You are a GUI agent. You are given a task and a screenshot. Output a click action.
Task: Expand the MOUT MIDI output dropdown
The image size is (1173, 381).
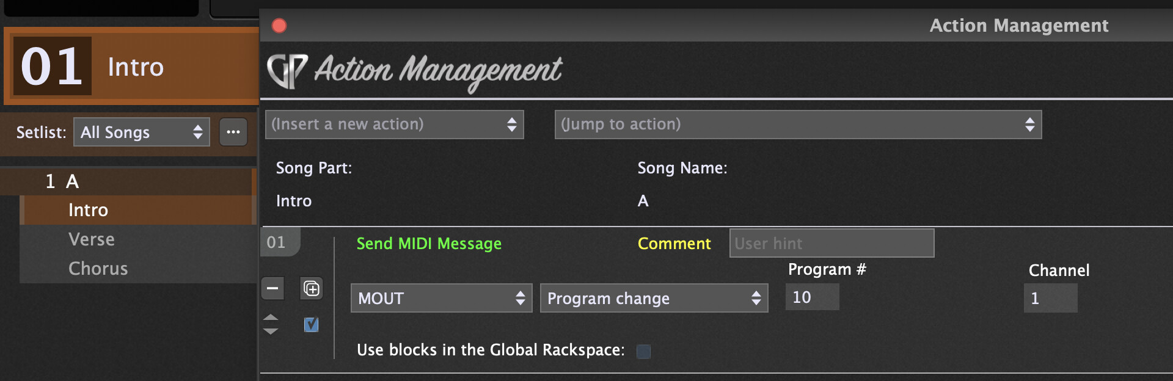pyautogui.click(x=441, y=298)
